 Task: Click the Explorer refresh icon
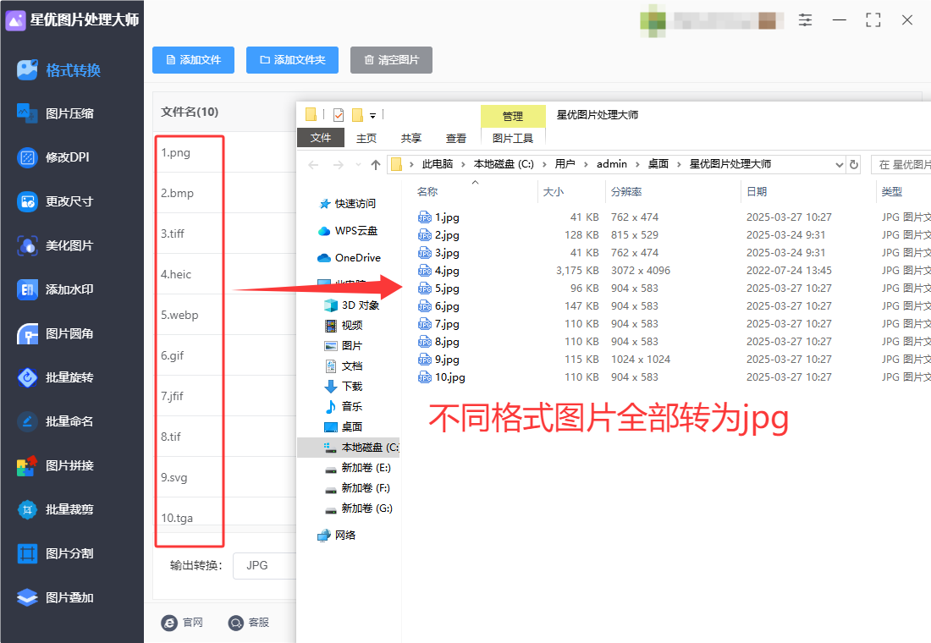coord(854,164)
